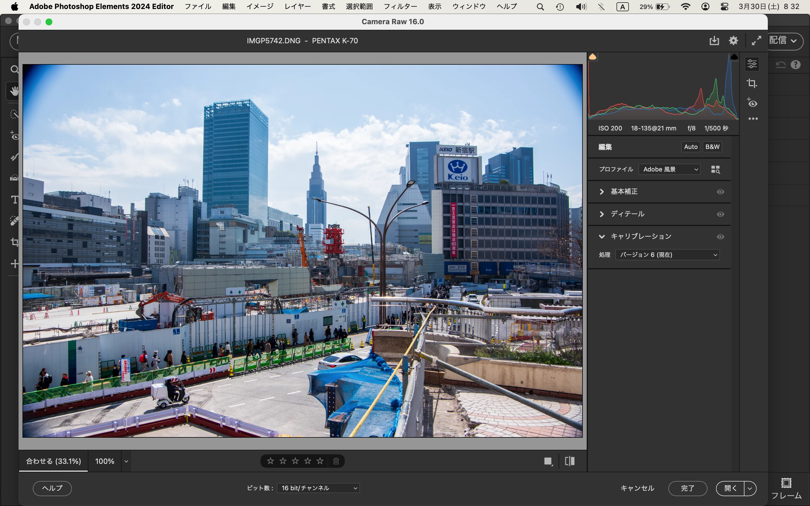Click the before/after split view icon
810x506 pixels.
click(570, 461)
